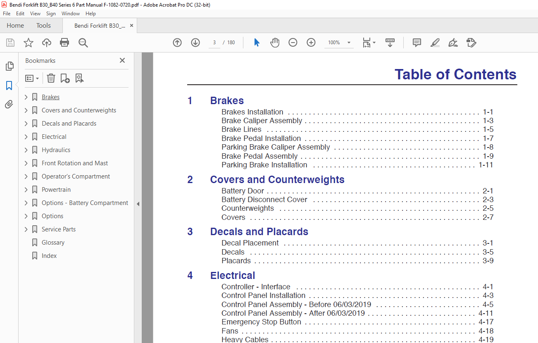Expand the Powertrain bookmark

26,190
